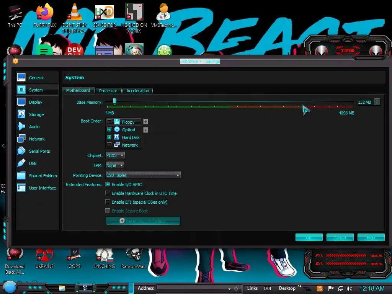The image size is (392, 294).
Task: Select Floppy disk icon in boot order
Action: [x=117, y=122]
